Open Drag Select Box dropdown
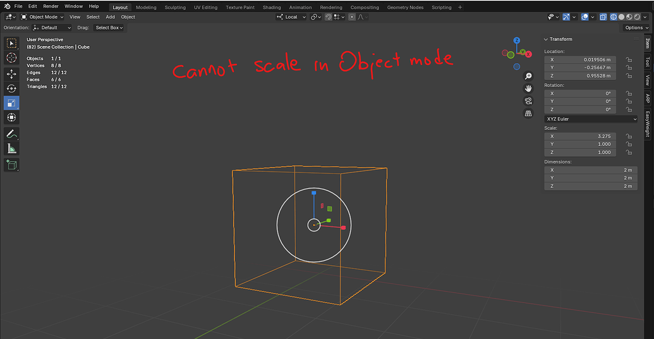 pyautogui.click(x=109, y=28)
